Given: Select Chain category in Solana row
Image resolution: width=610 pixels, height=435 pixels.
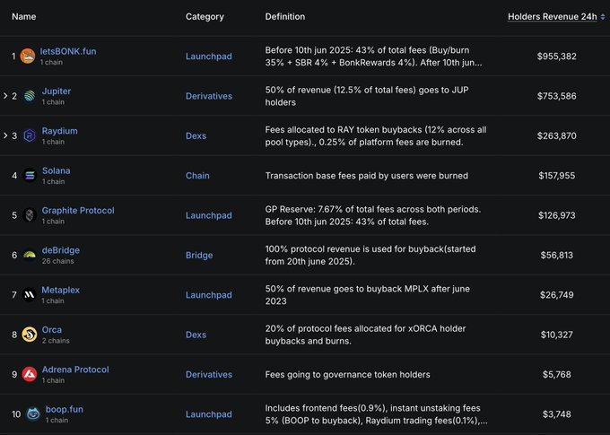Looking at the screenshot, I should pos(197,176).
